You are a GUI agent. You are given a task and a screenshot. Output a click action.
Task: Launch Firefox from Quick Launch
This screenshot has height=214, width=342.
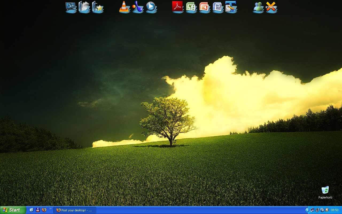coord(44,210)
